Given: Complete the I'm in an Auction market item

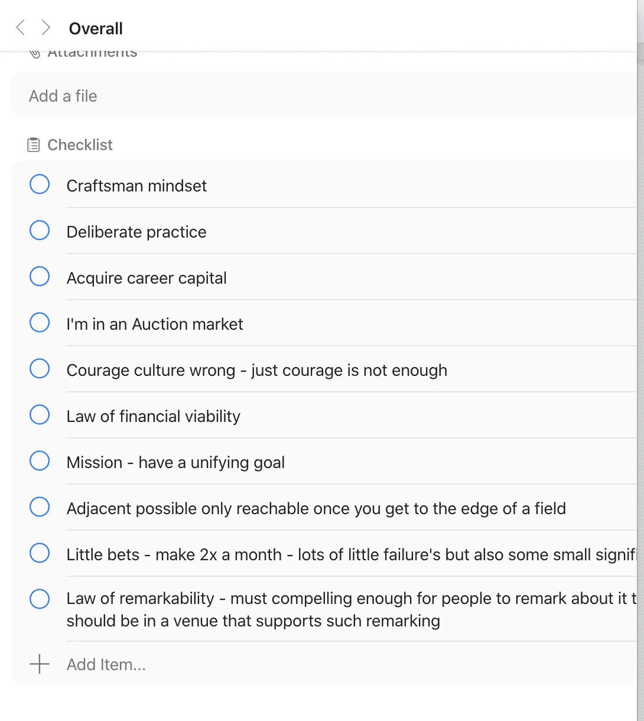Looking at the screenshot, I should coord(40,323).
